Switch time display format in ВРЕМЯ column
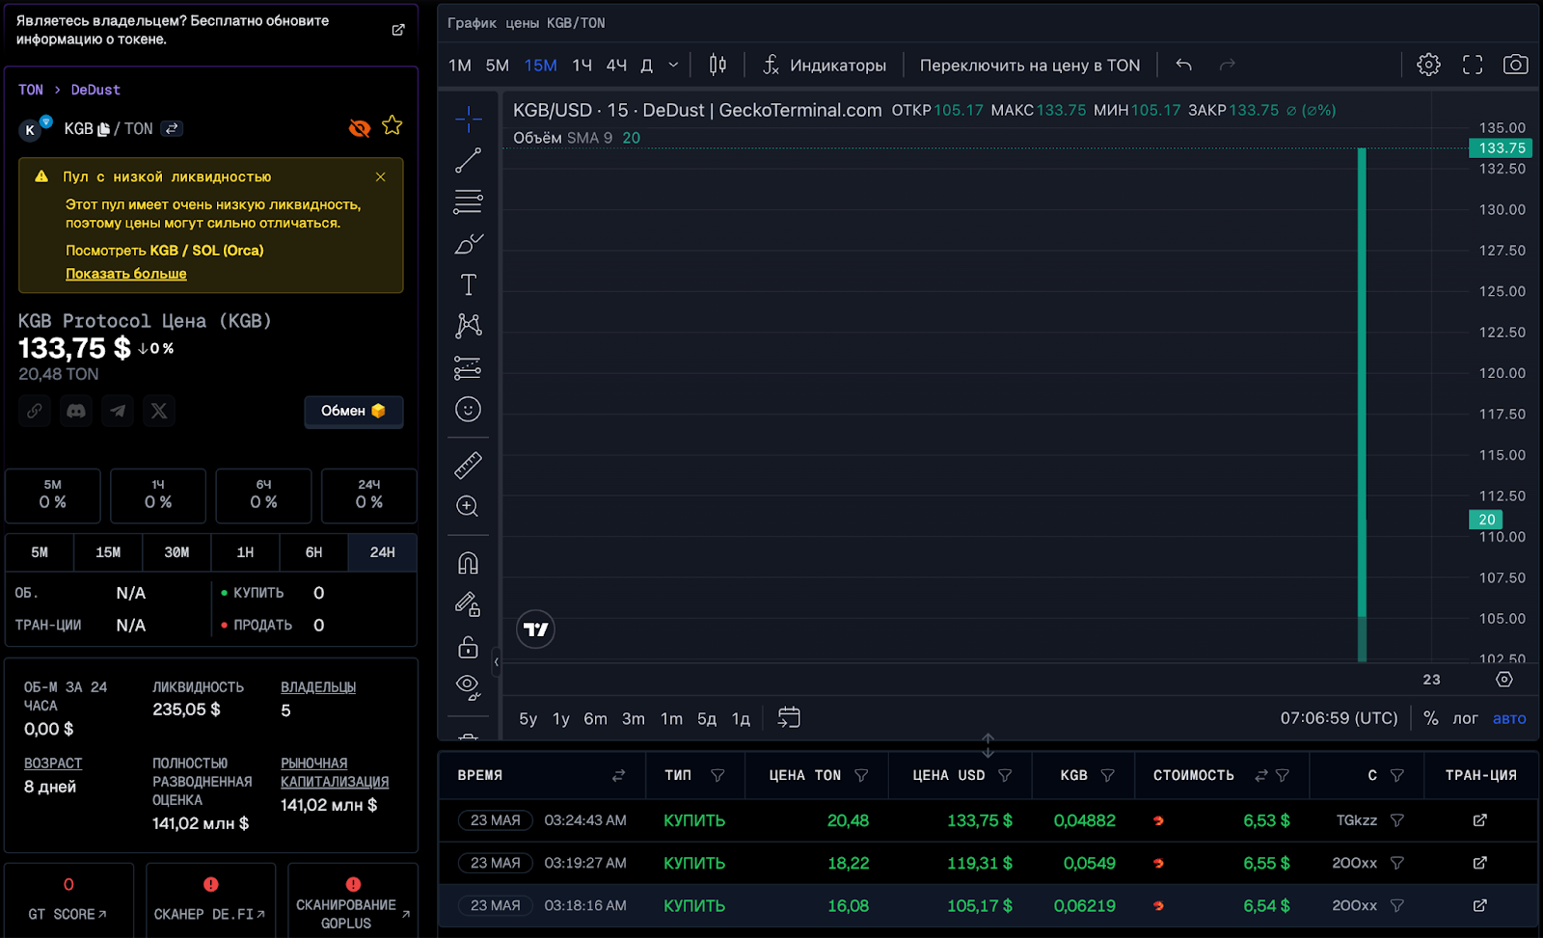 pos(618,775)
